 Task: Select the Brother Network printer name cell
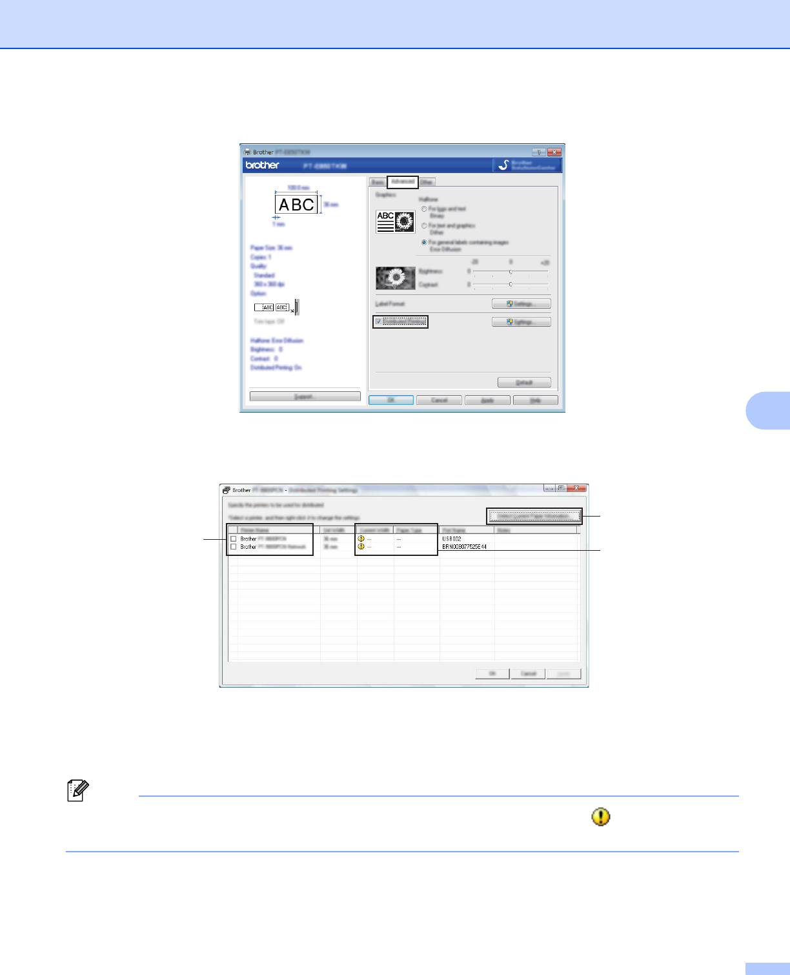coord(273,546)
